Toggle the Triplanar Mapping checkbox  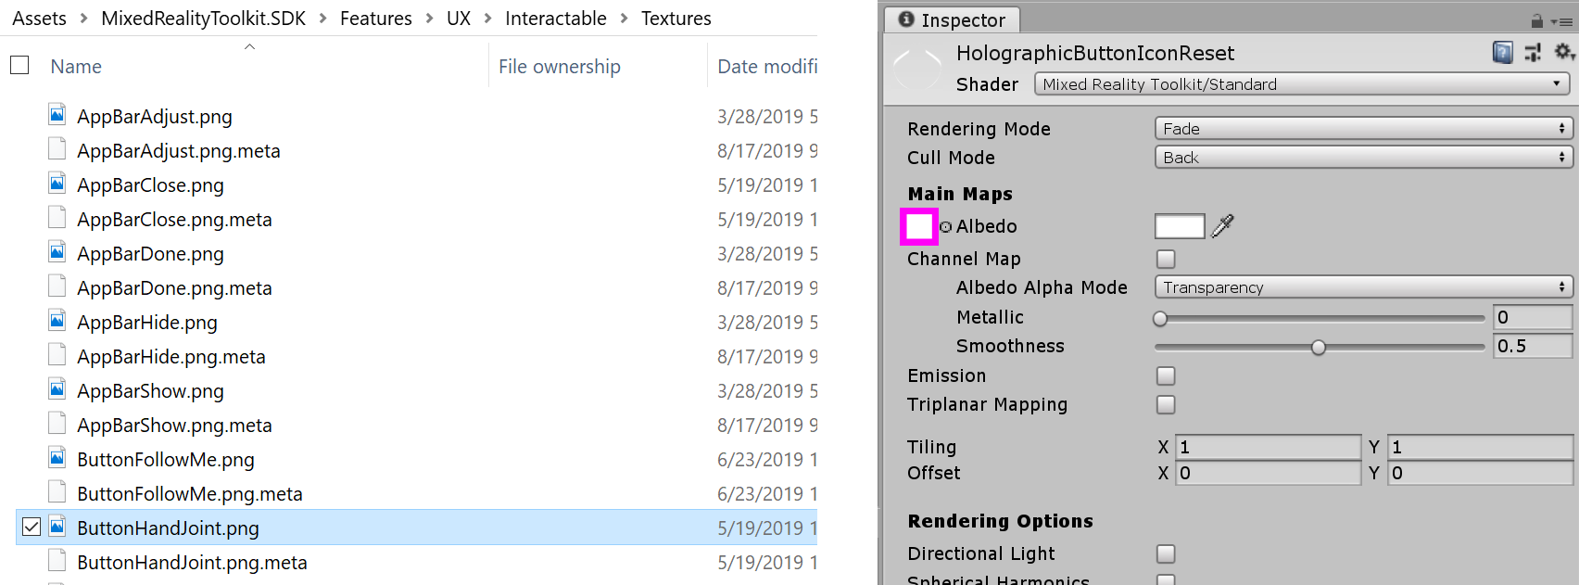1166,404
